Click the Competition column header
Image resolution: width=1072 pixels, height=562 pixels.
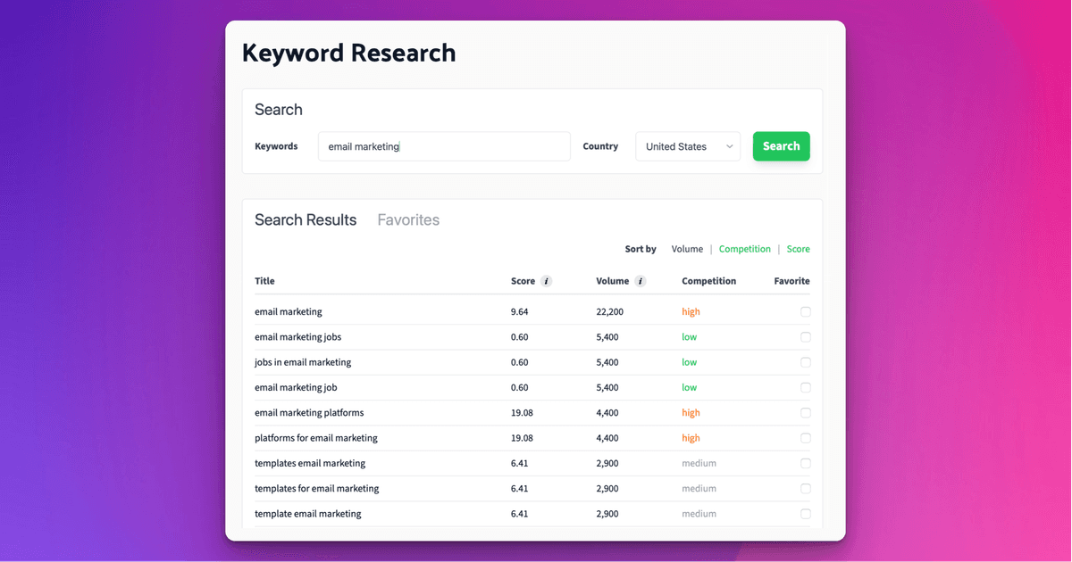click(709, 281)
